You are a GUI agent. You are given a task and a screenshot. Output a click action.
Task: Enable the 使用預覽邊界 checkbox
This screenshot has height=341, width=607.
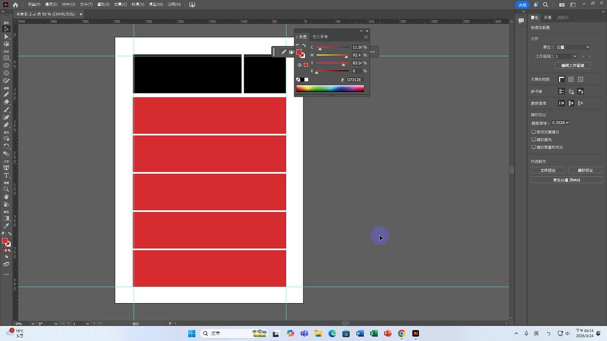coord(533,132)
